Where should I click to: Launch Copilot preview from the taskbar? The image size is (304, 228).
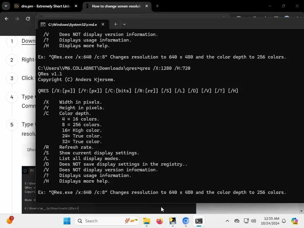point(294,221)
